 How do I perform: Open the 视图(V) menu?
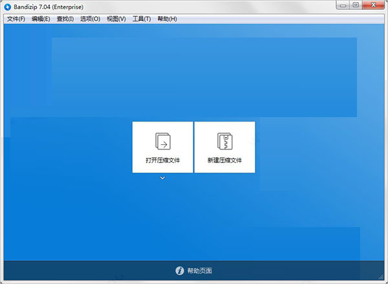tap(116, 19)
